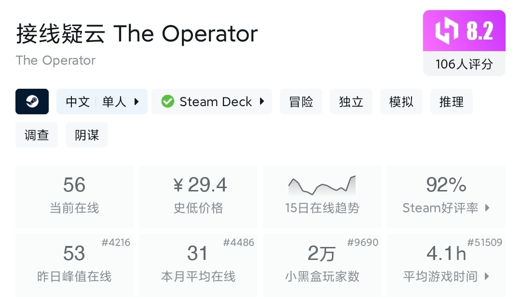This screenshot has height=299, width=521.
Task: Tap the 推理 tag
Action: pos(452,102)
